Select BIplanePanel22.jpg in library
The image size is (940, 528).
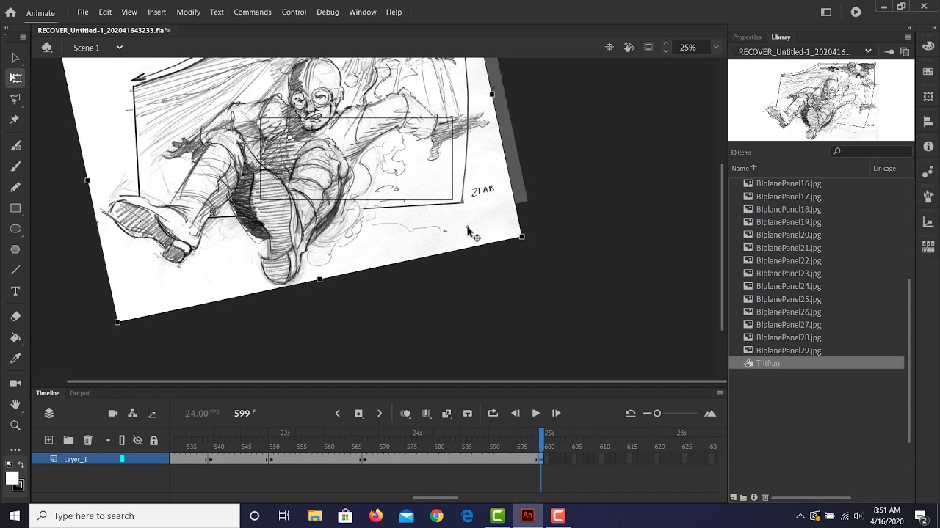(789, 260)
